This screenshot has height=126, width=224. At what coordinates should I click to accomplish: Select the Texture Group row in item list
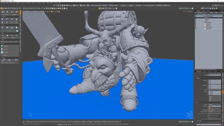[209, 27]
